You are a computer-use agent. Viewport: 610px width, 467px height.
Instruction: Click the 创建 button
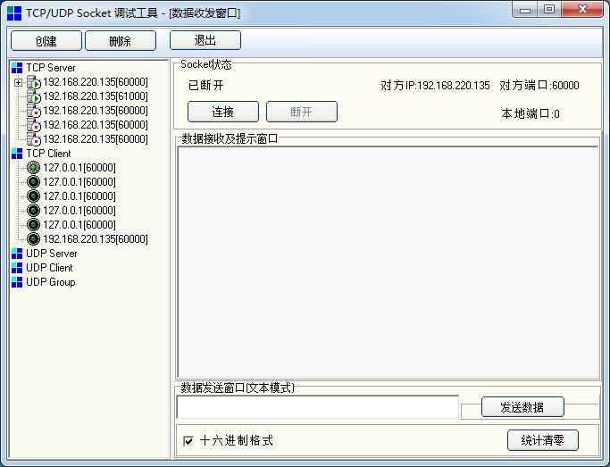(46, 41)
